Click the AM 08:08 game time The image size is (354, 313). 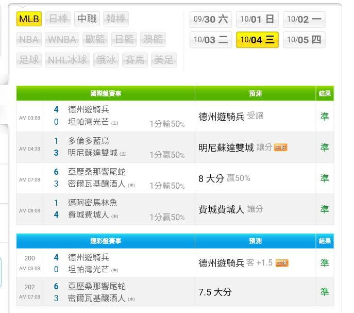click(29, 211)
